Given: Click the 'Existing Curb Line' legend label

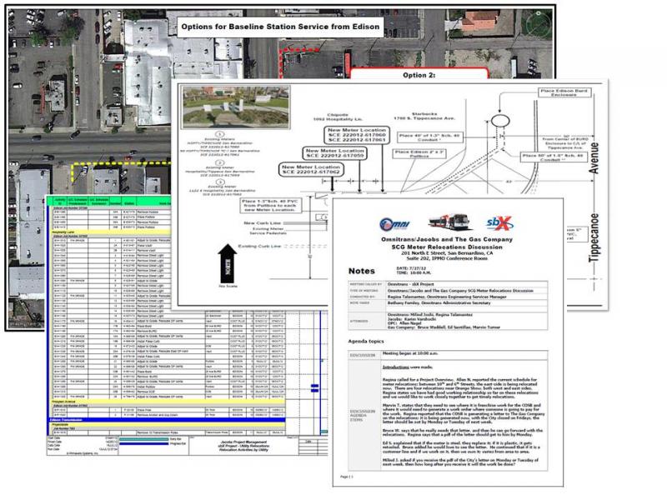Looking at the screenshot, I should (x=259, y=246).
